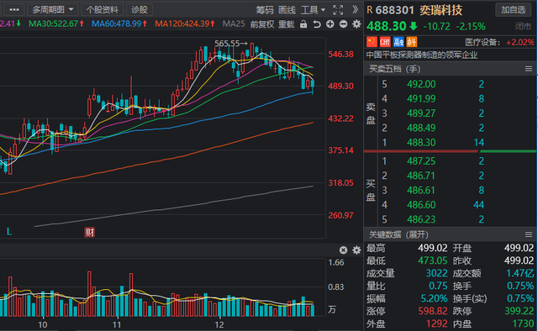
Task: Zoom out chart with minus icon
Action: click(x=344, y=24)
